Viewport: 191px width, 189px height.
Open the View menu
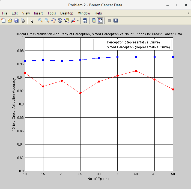(x=26, y=13)
